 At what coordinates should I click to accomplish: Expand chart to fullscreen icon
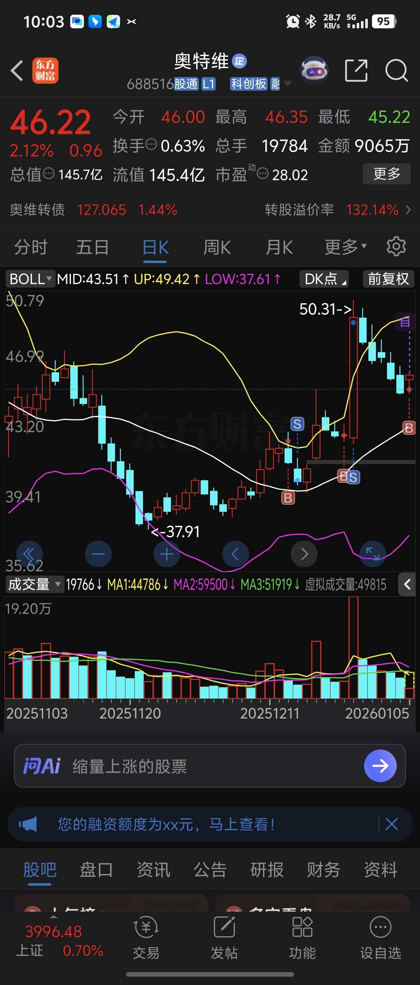[373, 554]
